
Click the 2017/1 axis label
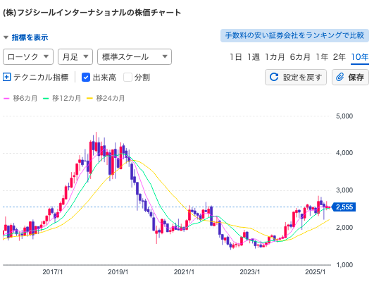(53, 272)
